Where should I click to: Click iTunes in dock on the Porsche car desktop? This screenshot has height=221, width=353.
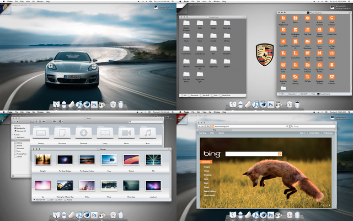[x=79, y=104]
